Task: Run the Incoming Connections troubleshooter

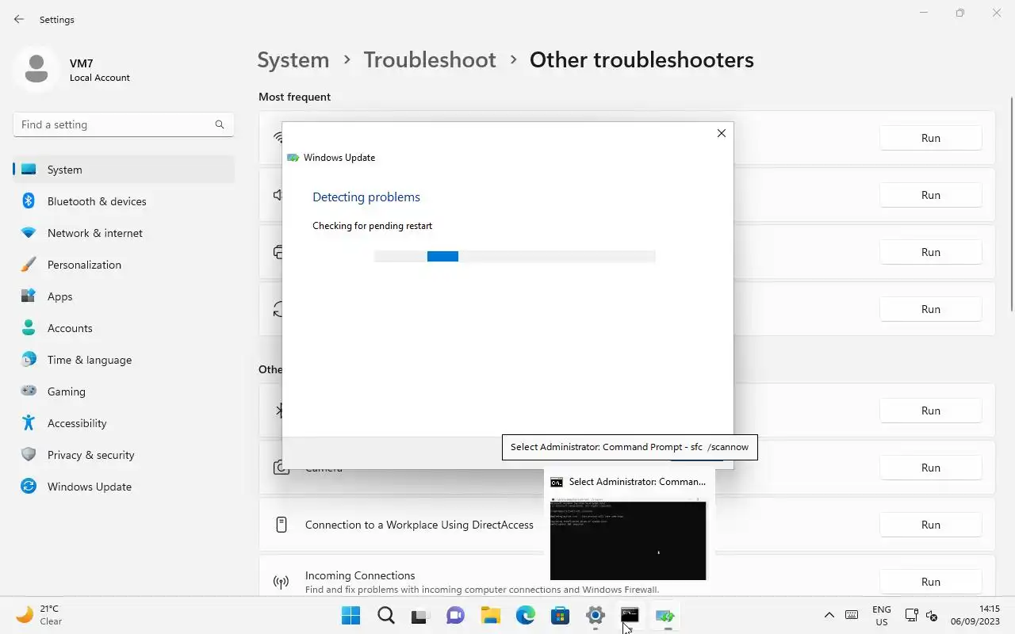Action: tap(931, 582)
